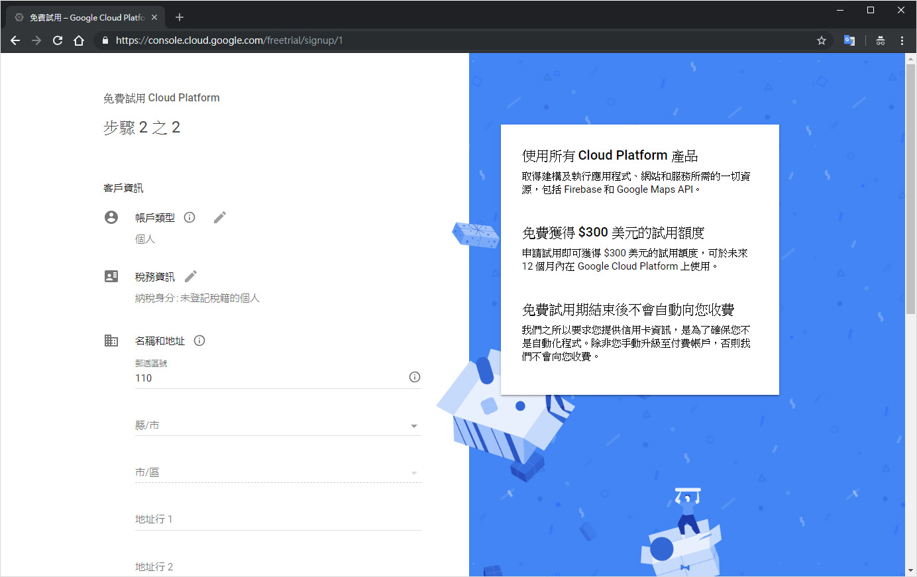The height and width of the screenshot is (577, 917).
Task: Go forward in browser history
Action: (x=36, y=40)
